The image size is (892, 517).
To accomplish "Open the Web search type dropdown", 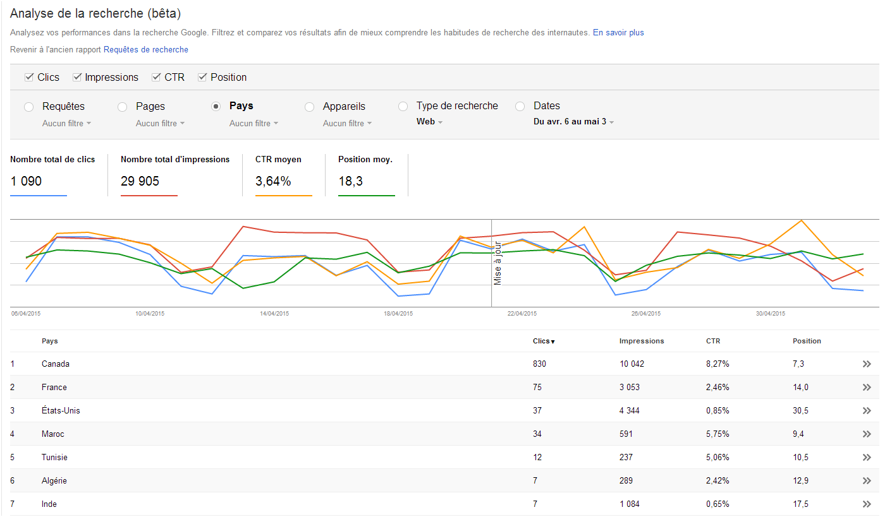I will click(x=429, y=122).
